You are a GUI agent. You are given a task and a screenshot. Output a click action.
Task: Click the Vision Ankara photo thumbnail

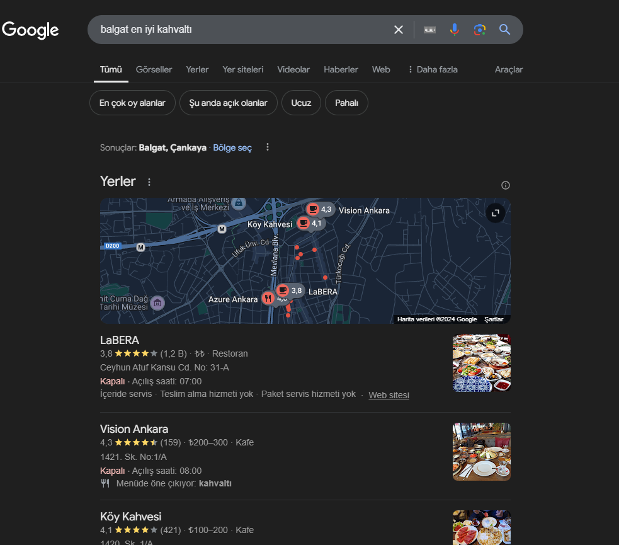pyautogui.click(x=482, y=452)
